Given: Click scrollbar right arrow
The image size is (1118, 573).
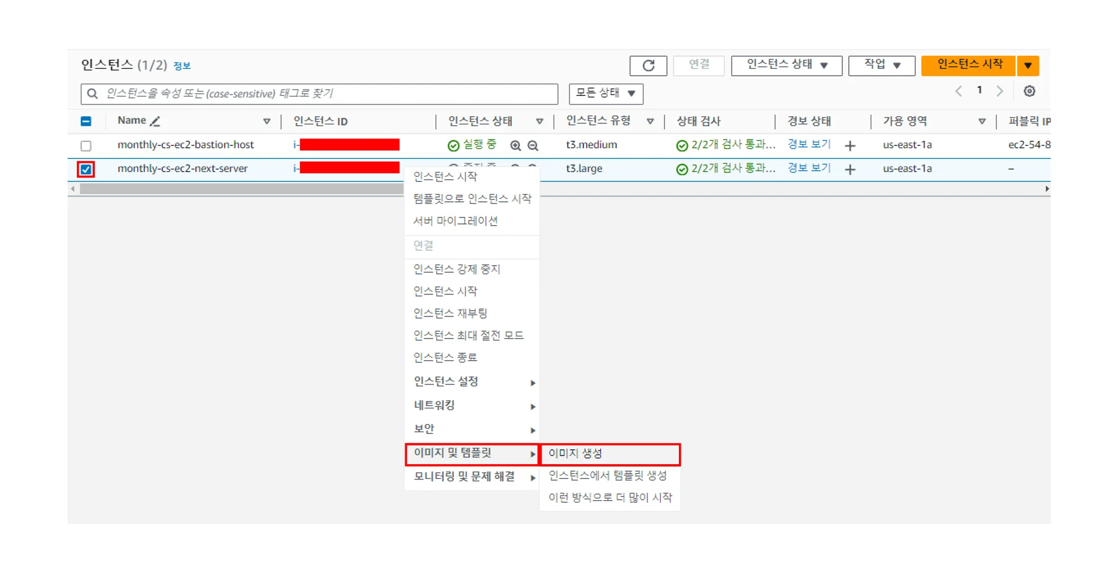Looking at the screenshot, I should click(1047, 188).
